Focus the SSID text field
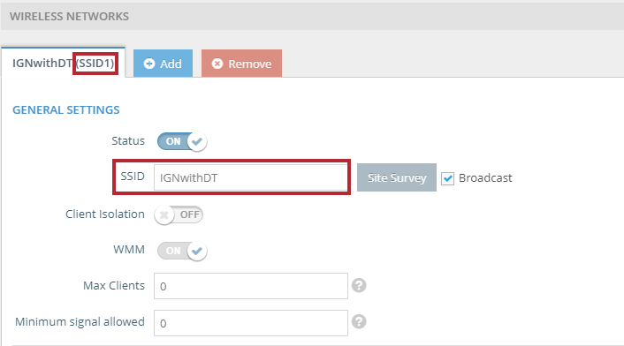Image resolution: width=624 pixels, height=346 pixels. 251,177
